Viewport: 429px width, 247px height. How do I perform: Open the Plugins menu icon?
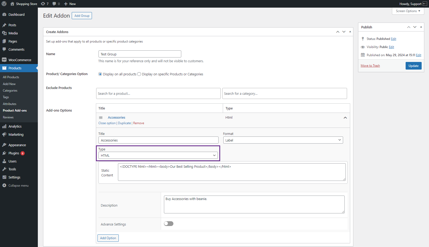[4, 153]
